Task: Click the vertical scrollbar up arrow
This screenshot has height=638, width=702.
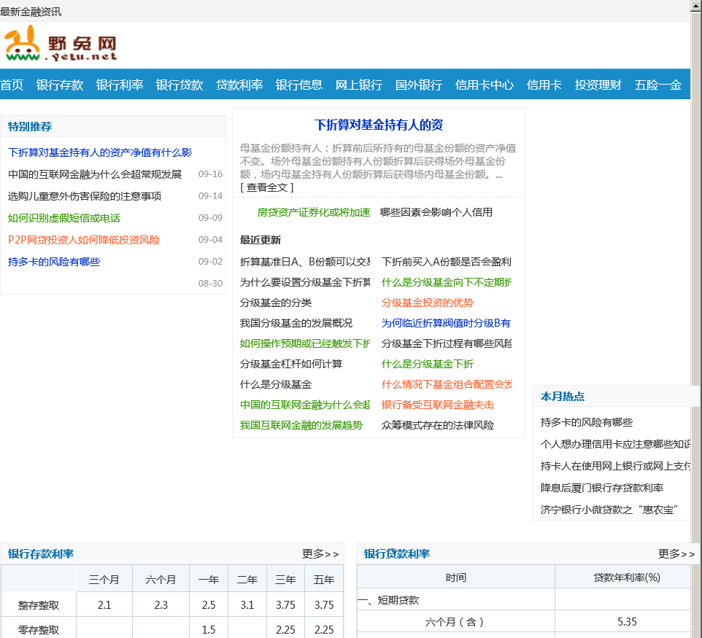Action: click(x=696, y=5)
